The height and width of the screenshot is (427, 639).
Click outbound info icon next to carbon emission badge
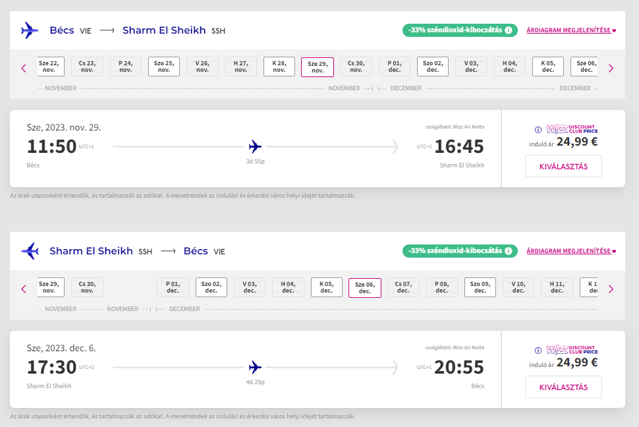click(509, 30)
